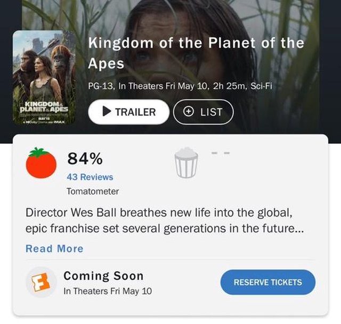This screenshot has height=324, width=341.
Task: Add the movie to your LIST
Action: coord(204,112)
